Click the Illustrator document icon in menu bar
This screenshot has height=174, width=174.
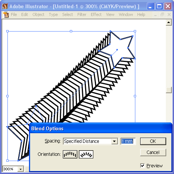[x=6, y=14]
